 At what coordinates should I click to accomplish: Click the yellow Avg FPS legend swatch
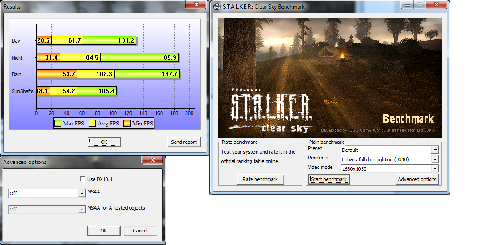(92, 124)
